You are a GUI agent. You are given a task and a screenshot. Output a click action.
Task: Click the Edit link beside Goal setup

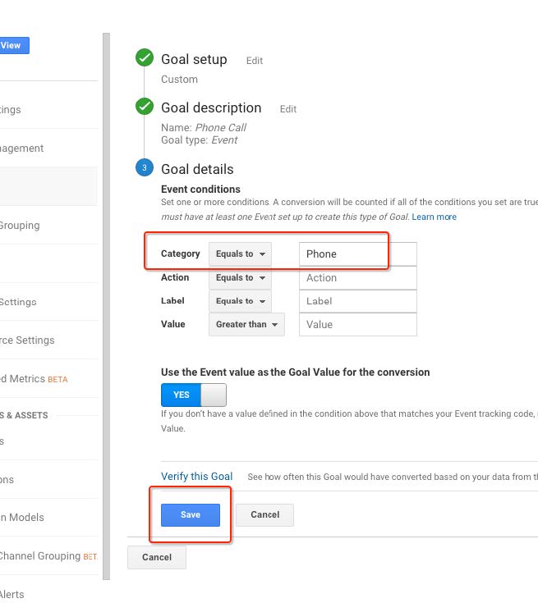point(255,61)
